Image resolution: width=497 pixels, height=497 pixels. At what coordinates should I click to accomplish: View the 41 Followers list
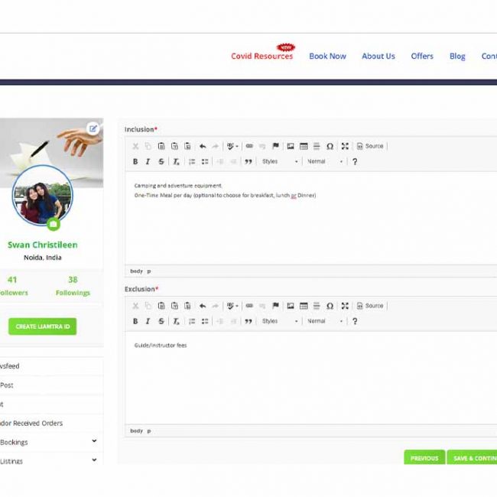point(13,286)
